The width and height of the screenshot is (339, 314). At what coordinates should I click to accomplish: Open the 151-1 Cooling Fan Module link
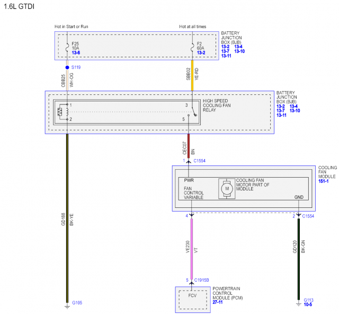[x=323, y=181]
